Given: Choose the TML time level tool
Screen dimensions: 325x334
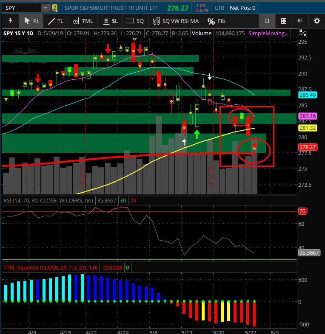Looking at the screenshot, I should click(83, 21).
